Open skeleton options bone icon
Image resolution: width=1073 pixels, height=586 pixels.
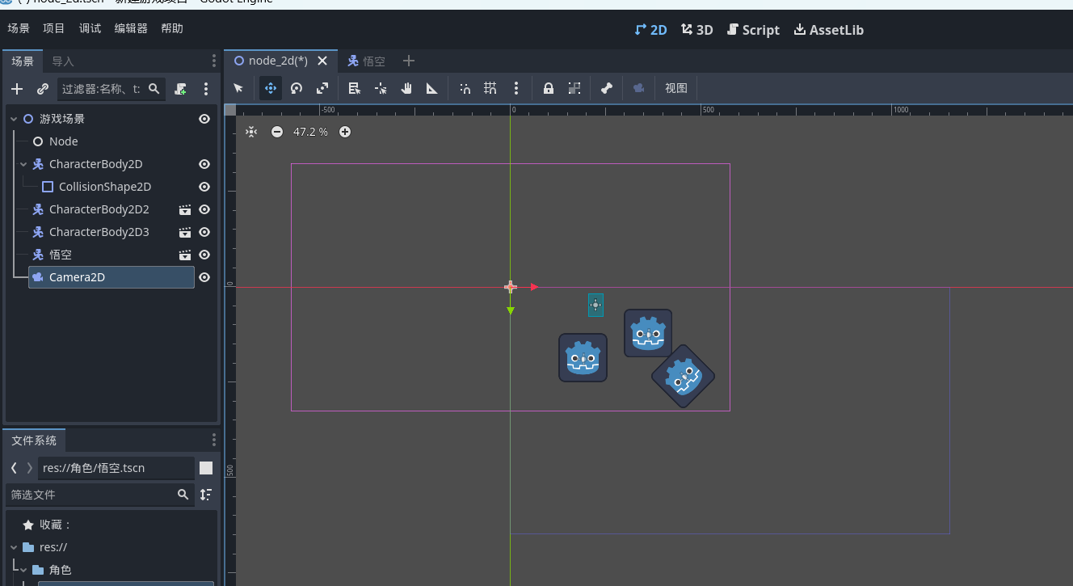click(x=607, y=88)
